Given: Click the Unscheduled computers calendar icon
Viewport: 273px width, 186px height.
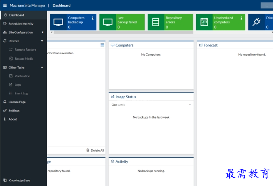Looking at the screenshot, I should click(x=204, y=22).
